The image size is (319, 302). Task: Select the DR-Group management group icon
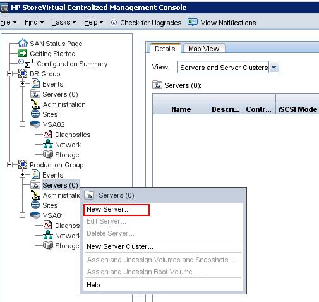pyautogui.click(x=23, y=73)
